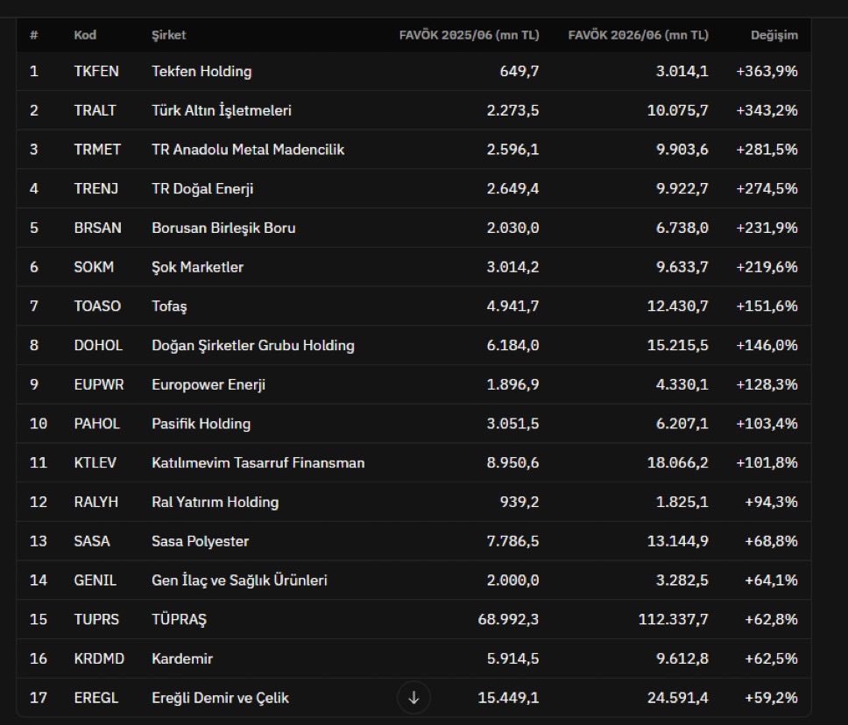Sort by FAVÖK 2026/06 column header
Screen dimensions: 848x725
[x=638, y=35]
